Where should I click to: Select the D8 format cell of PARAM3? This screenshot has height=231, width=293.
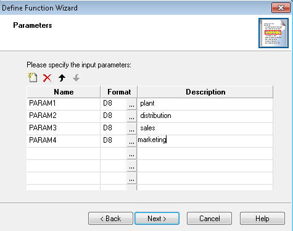(113, 128)
